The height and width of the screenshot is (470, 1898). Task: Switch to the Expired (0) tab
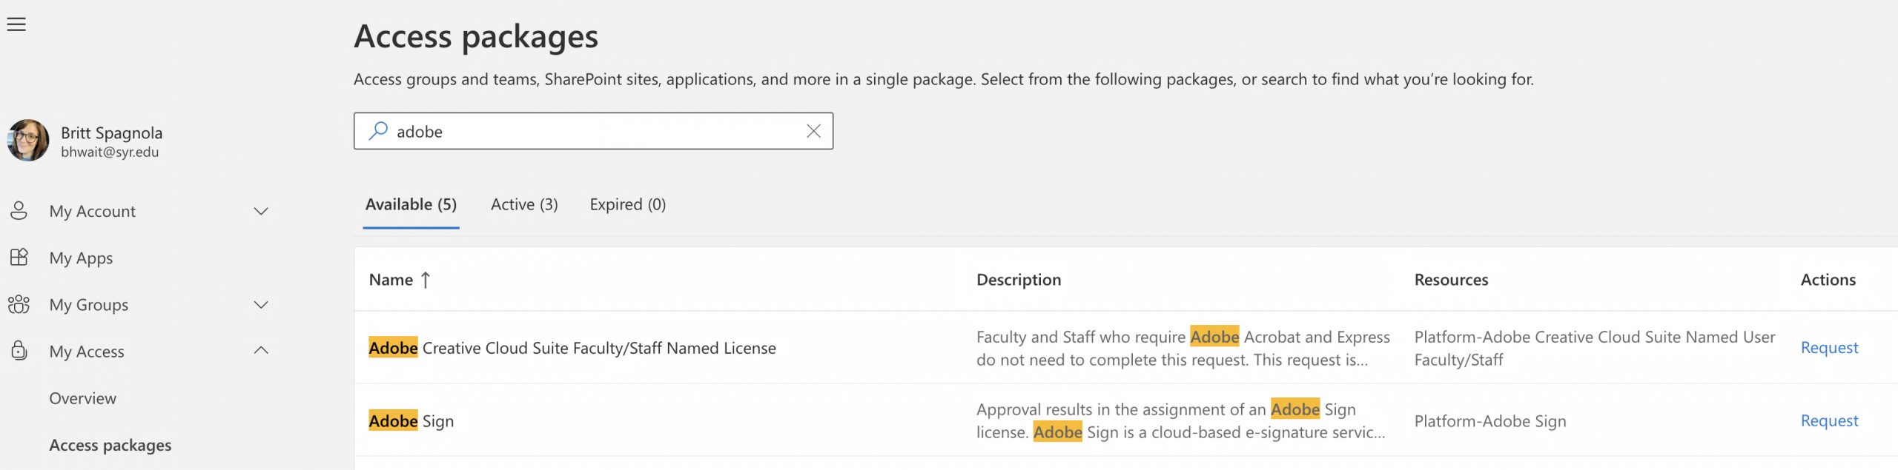tap(628, 204)
